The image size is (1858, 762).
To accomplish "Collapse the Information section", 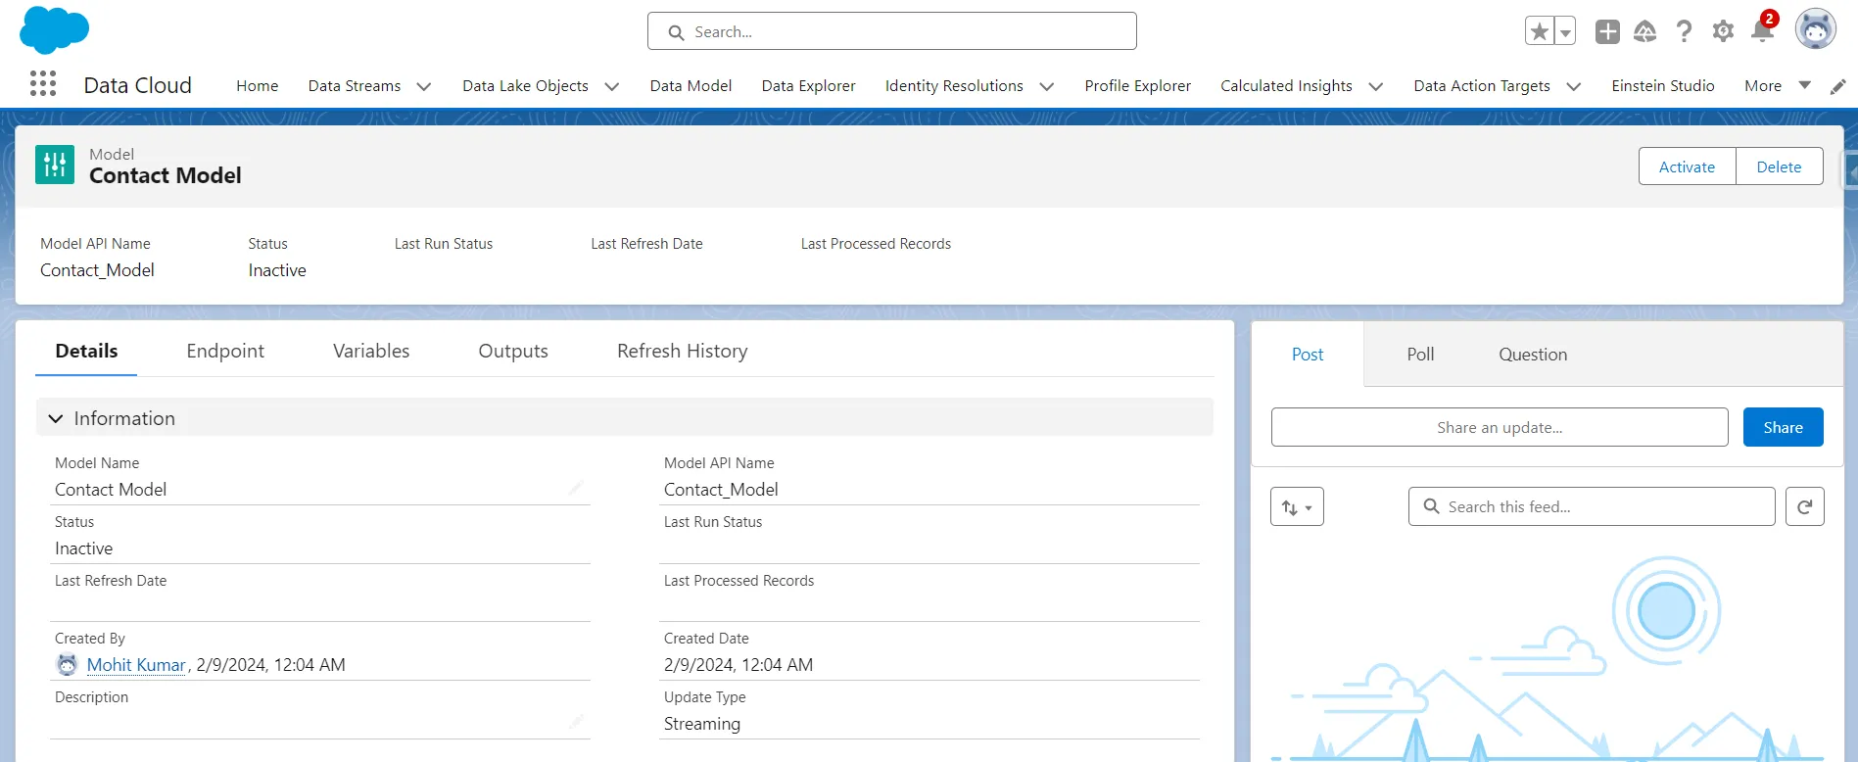I will coord(56,418).
